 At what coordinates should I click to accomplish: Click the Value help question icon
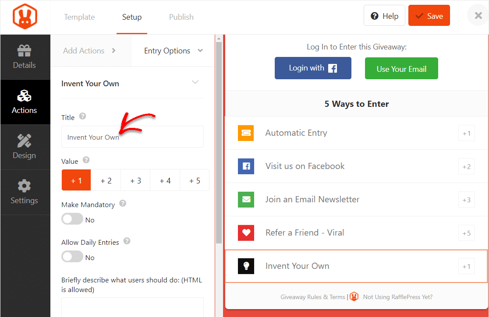86,160
